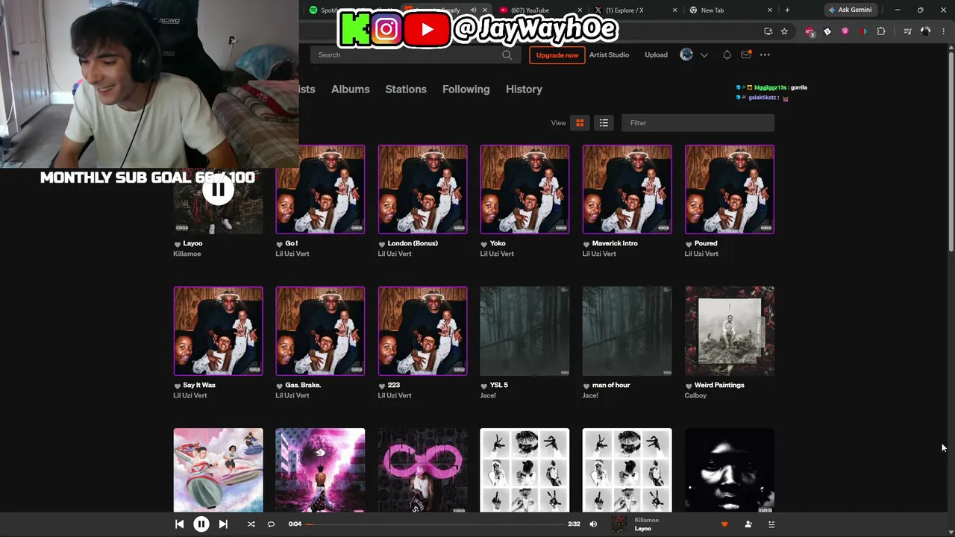Image resolution: width=955 pixels, height=537 pixels.
Task: Open the SoundCloud more options ellipsis
Action: pos(765,54)
